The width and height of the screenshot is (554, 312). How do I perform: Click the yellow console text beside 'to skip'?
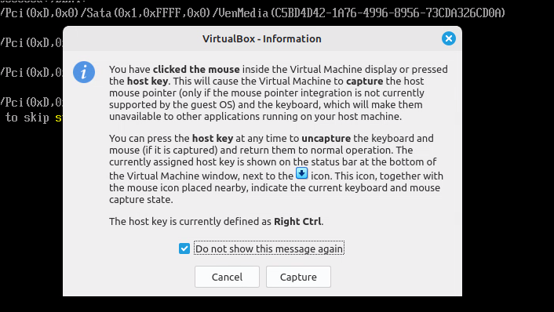(59, 118)
